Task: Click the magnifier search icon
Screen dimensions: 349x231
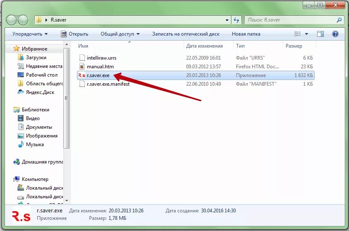Action: tap(339, 20)
